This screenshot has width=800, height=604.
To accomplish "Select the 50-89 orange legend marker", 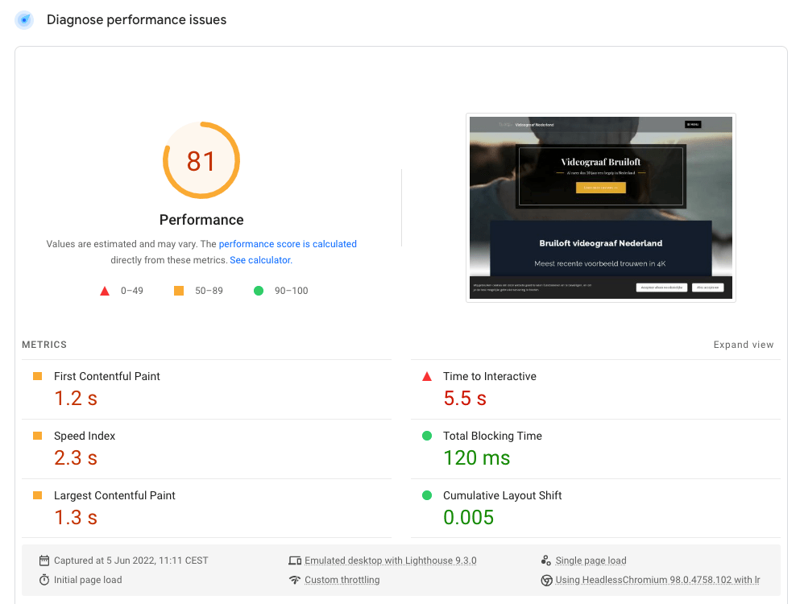I will tap(178, 290).
